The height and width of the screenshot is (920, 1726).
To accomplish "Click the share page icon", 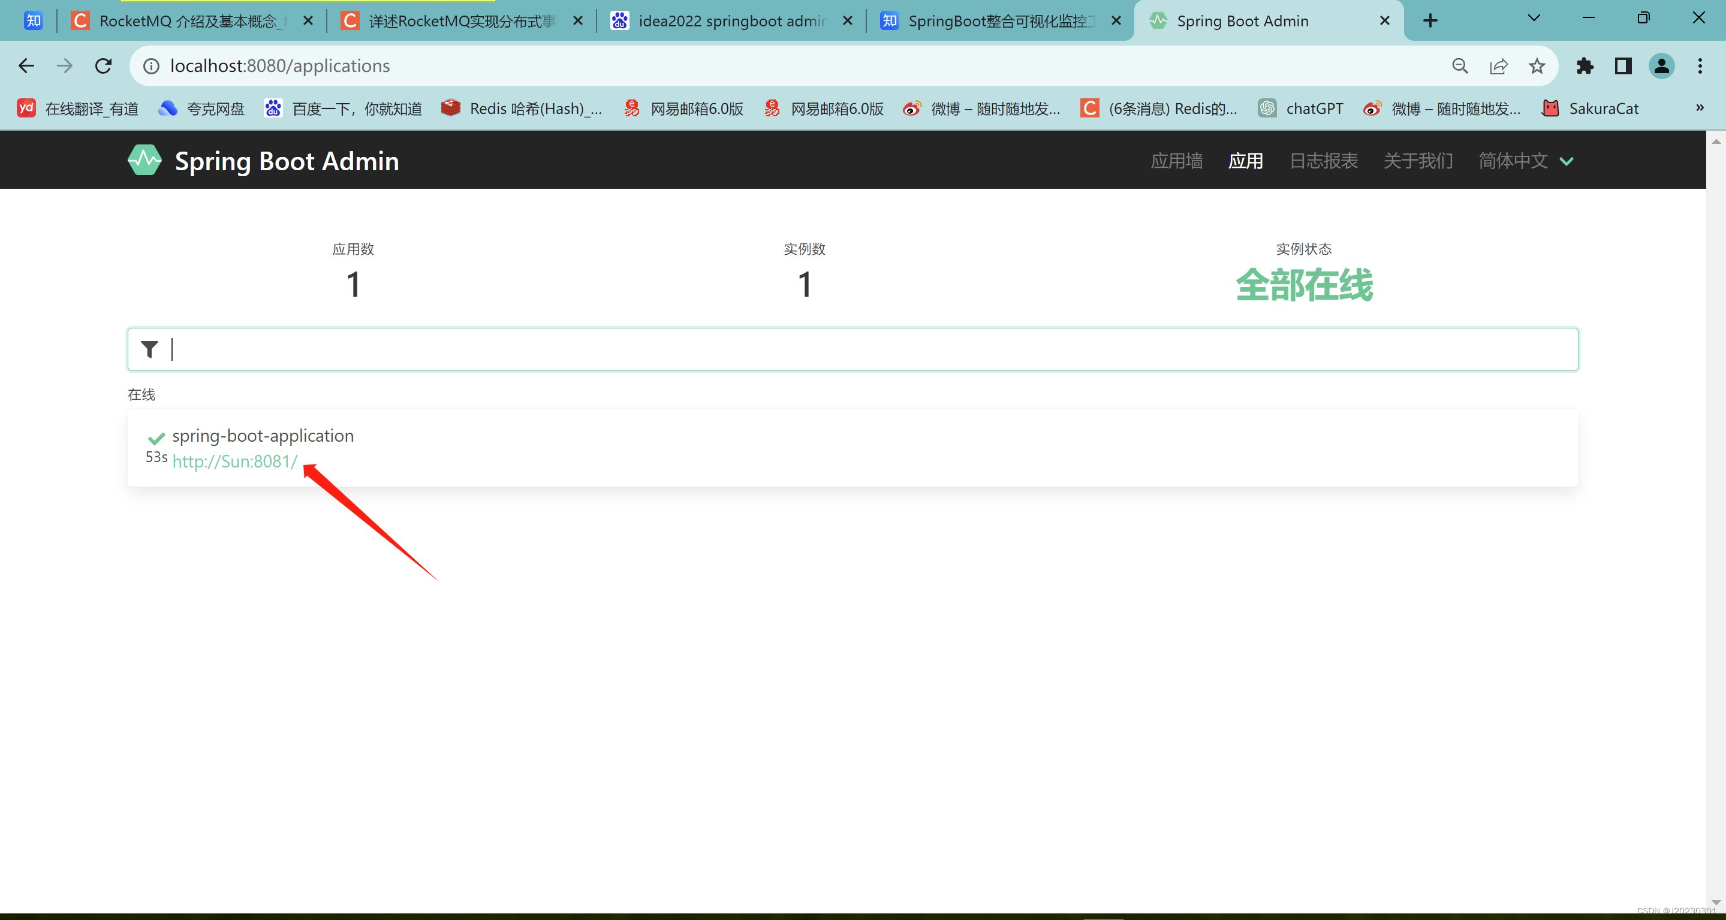I will coord(1498,66).
